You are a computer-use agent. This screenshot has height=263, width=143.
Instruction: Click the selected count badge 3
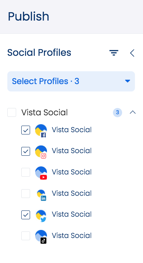pos(118,112)
